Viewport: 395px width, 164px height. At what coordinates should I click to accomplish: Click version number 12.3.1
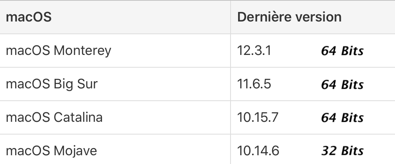point(254,51)
